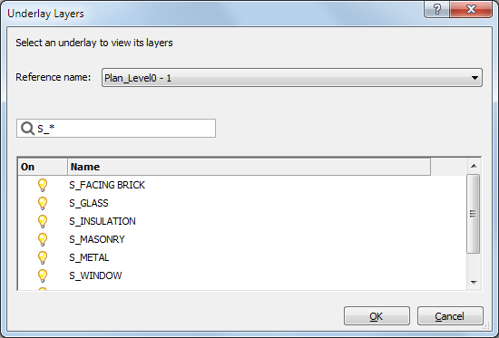Image resolution: width=499 pixels, height=338 pixels.
Task: Open the Reference name dropdown
Action: (292, 78)
